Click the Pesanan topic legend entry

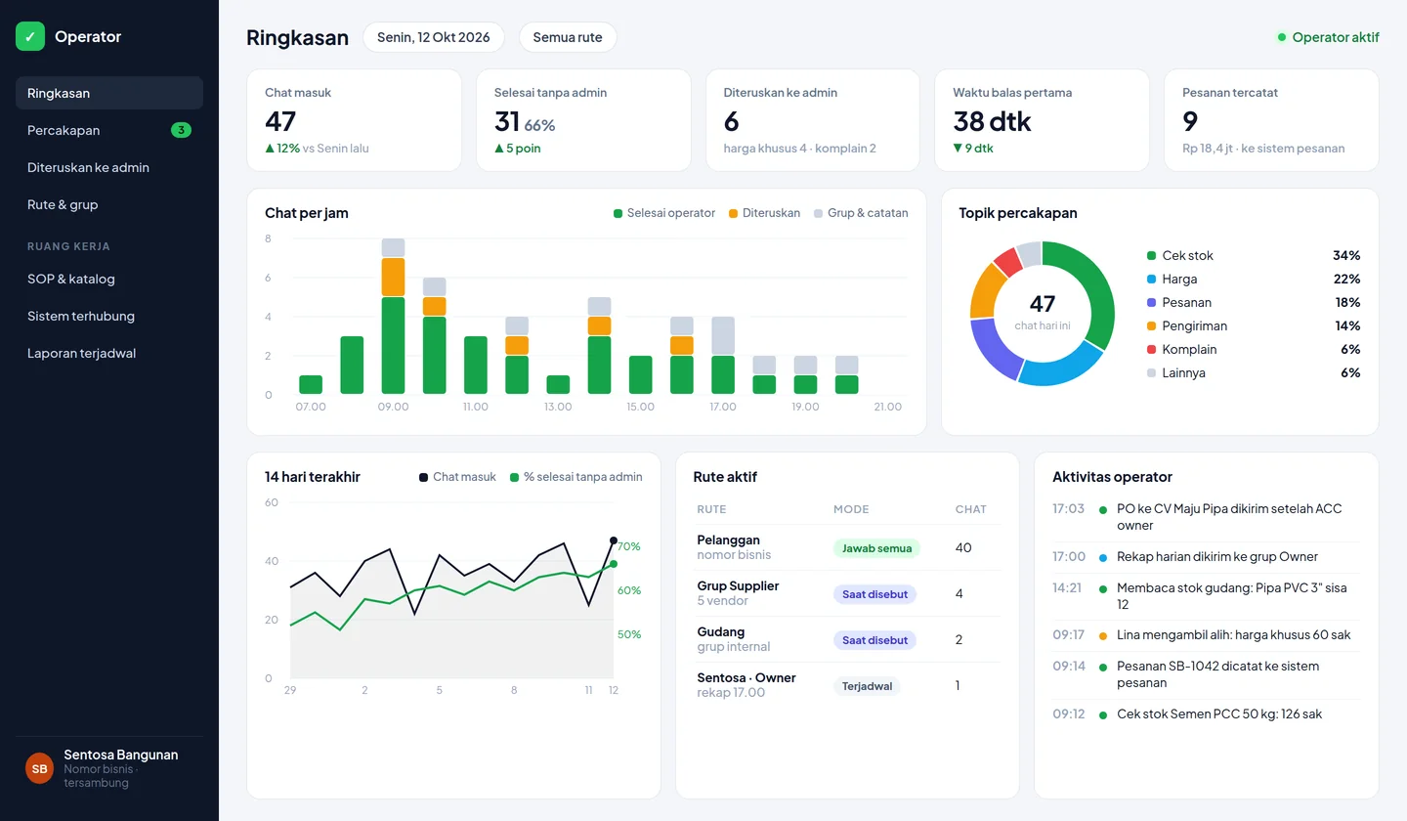(x=1254, y=303)
